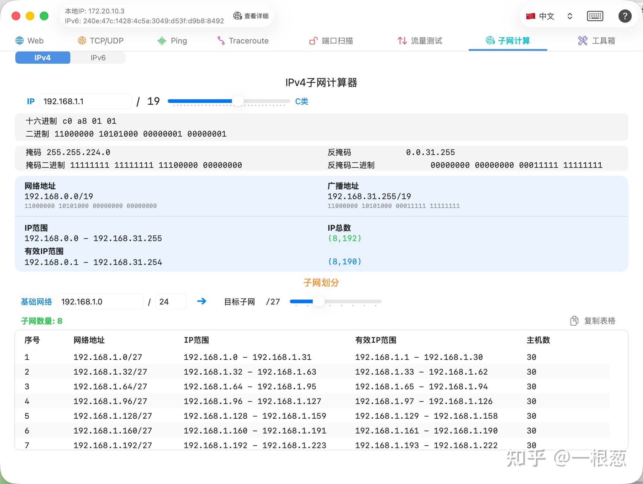This screenshot has height=484, width=643.
Task: Click the wildcard mask 0.0.31.255
Action: point(431,152)
